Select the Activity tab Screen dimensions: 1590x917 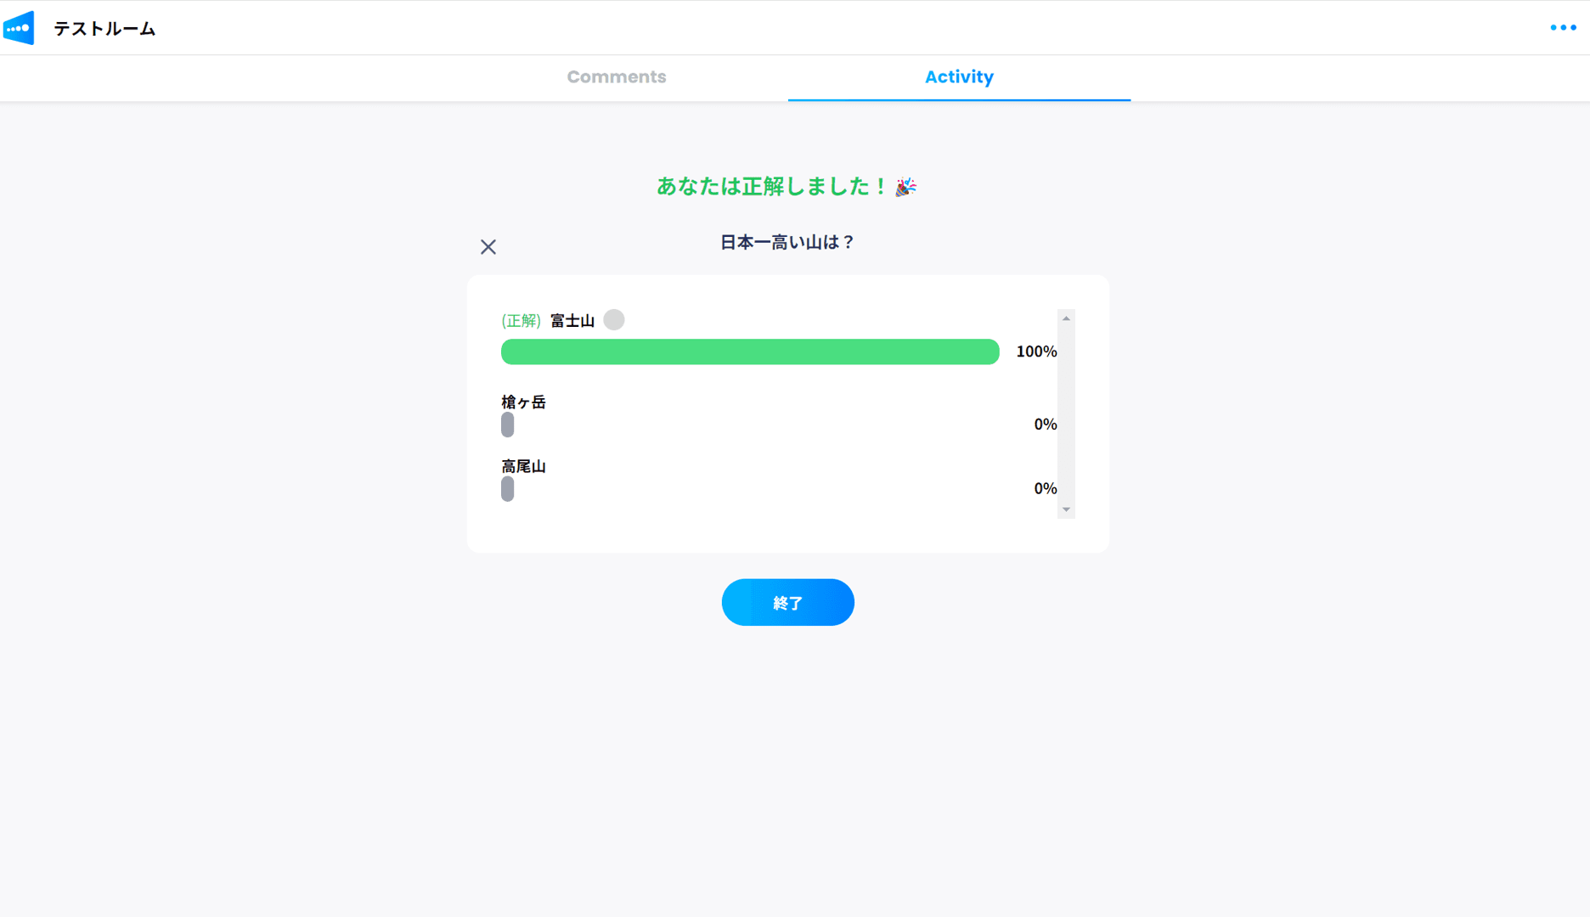(x=959, y=77)
